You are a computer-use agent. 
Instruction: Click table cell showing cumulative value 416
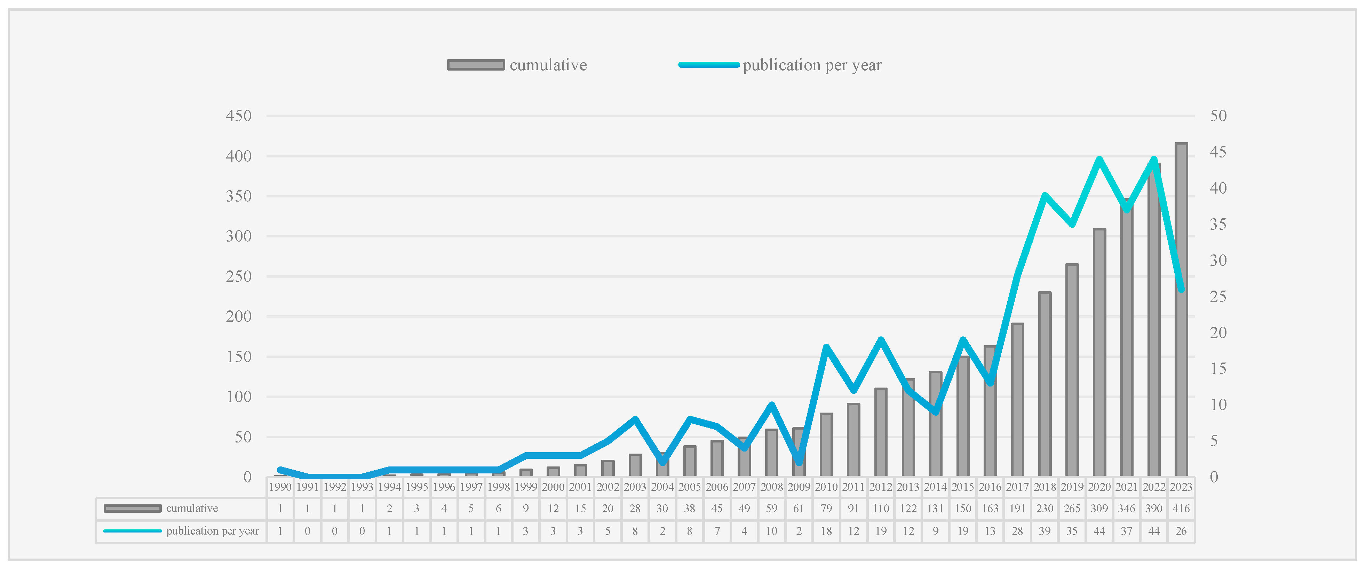pyautogui.click(x=1181, y=509)
